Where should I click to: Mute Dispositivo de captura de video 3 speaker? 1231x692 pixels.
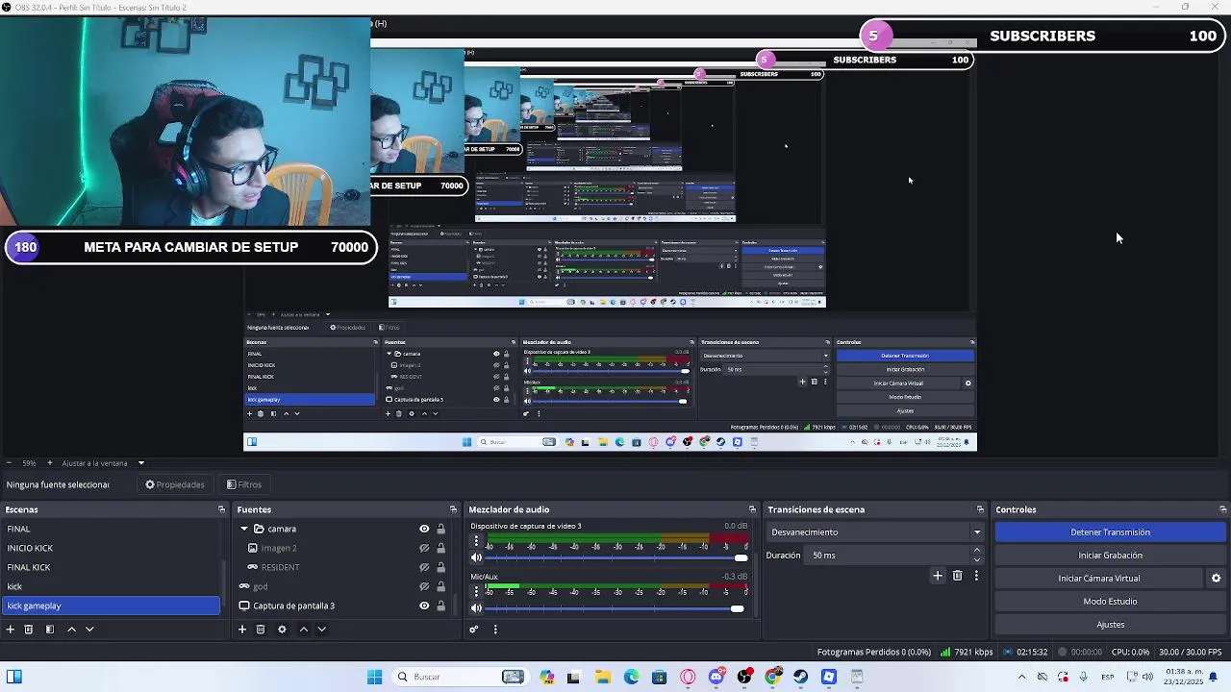(476, 557)
